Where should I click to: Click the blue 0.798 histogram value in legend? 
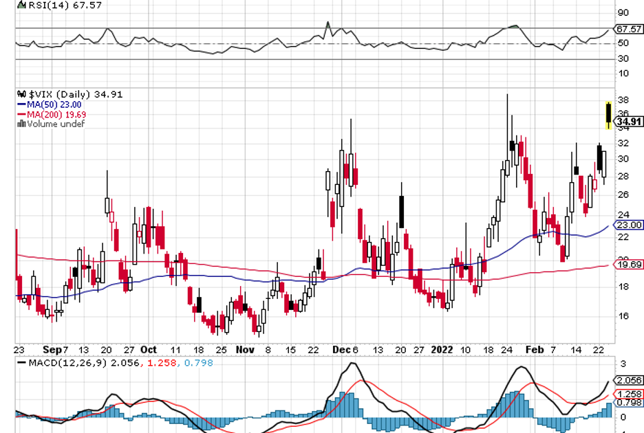(199, 363)
